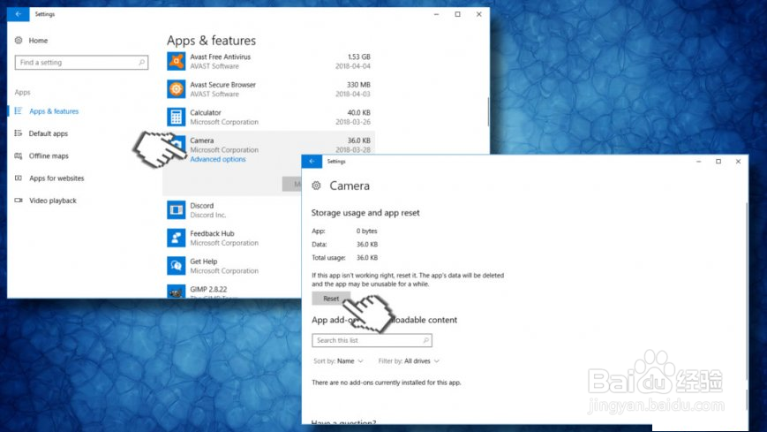Click the Offline maps sidebar icon
Viewport: 767px width, 432px height.
(19, 155)
